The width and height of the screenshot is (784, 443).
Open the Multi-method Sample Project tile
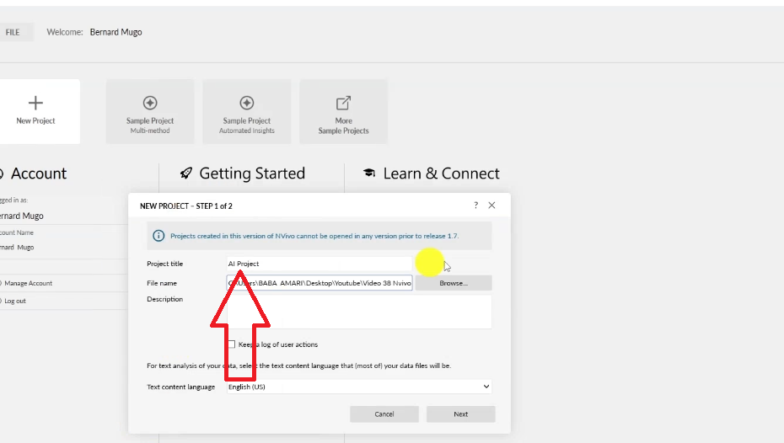point(150,111)
